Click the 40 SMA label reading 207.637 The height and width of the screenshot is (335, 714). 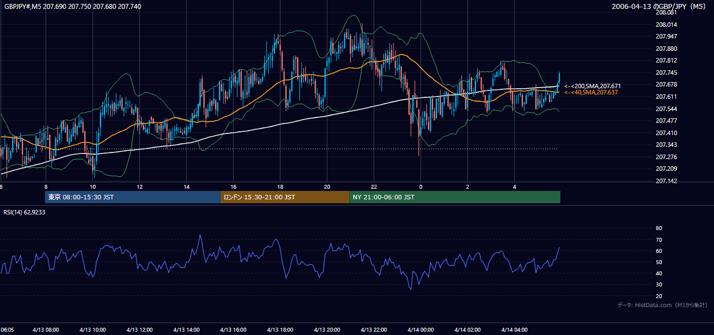(x=591, y=92)
